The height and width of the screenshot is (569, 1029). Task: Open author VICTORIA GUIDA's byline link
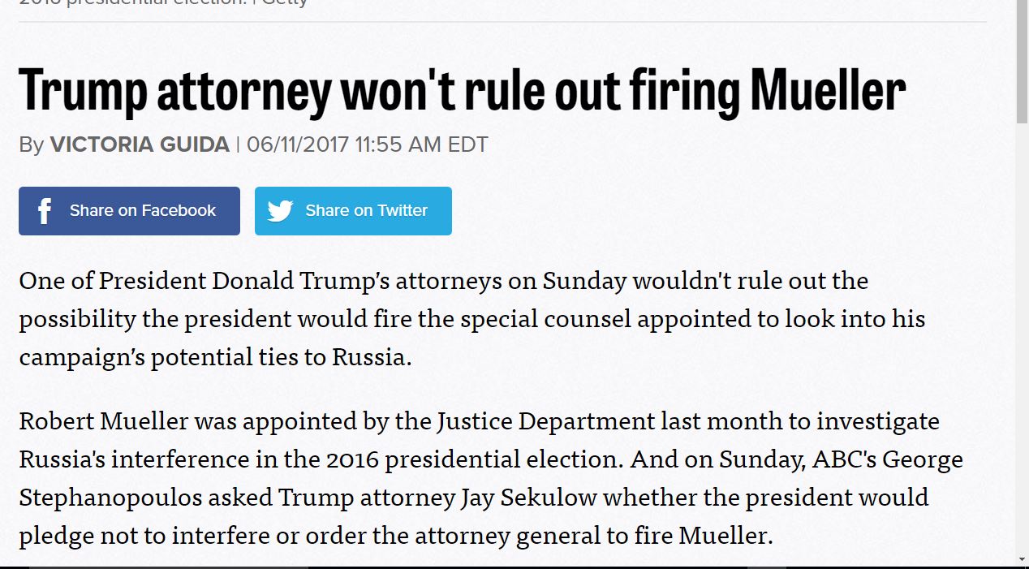pyautogui.click(x=140, y=144)
